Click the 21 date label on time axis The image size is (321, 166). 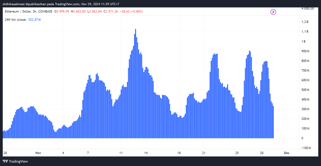[x=204, y=153]
